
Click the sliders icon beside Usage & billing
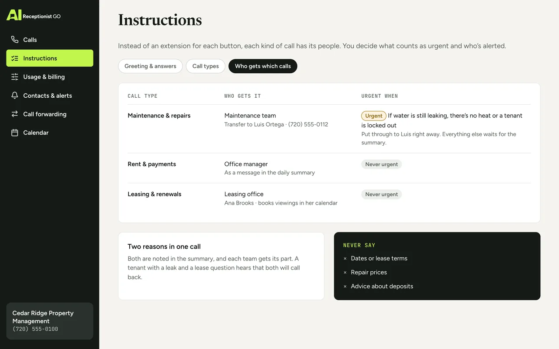15,77
